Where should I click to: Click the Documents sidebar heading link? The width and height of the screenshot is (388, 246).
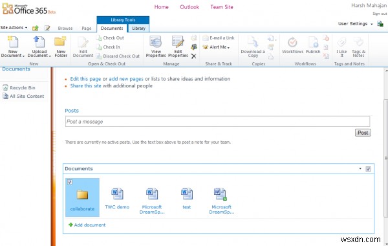coord(16,69)
